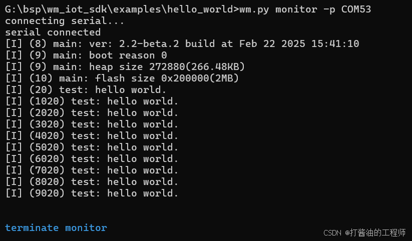
Task: Select the (3020) hello world log entry
Action: click(x=92, y=124)
